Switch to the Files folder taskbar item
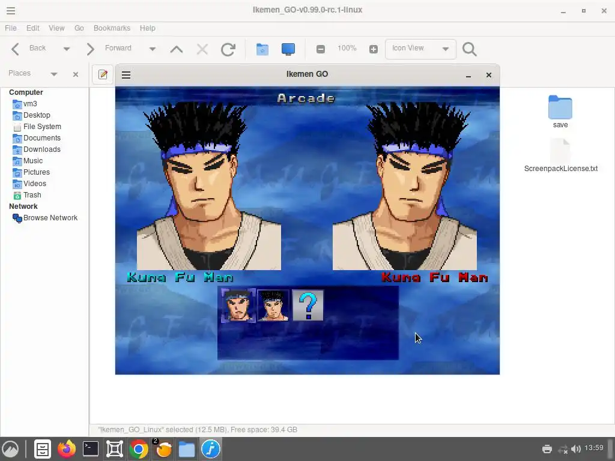The height and width of the screenshot is (461, 615). [x=187, y=449]
